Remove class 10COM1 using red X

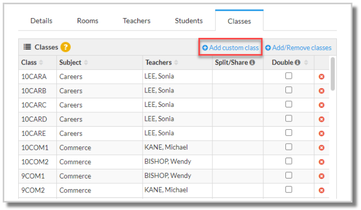[321, 147]
